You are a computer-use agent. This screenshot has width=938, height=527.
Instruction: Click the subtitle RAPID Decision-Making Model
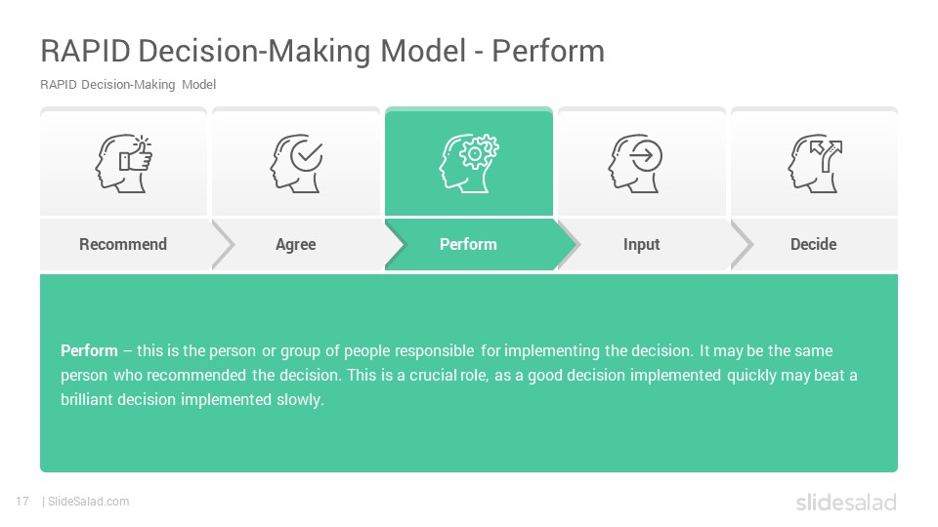(128, 85)
